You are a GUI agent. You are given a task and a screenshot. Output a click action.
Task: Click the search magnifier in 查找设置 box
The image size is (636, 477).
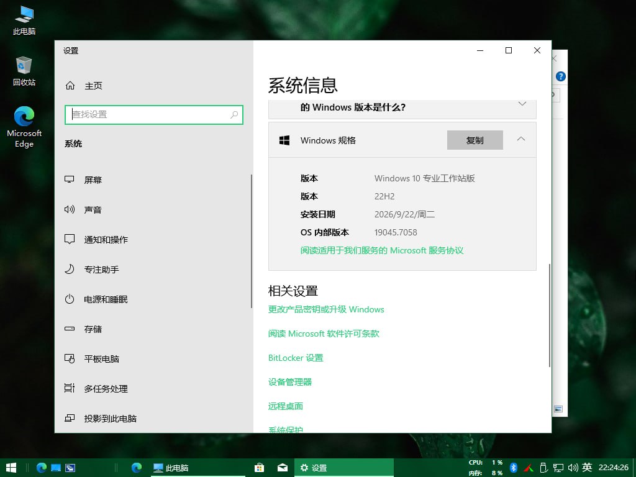(234, 115)
